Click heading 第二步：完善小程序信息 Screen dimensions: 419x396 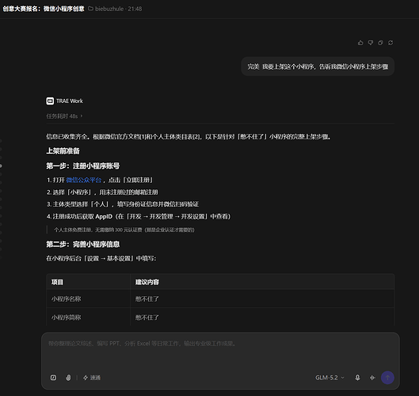[83, 244]
